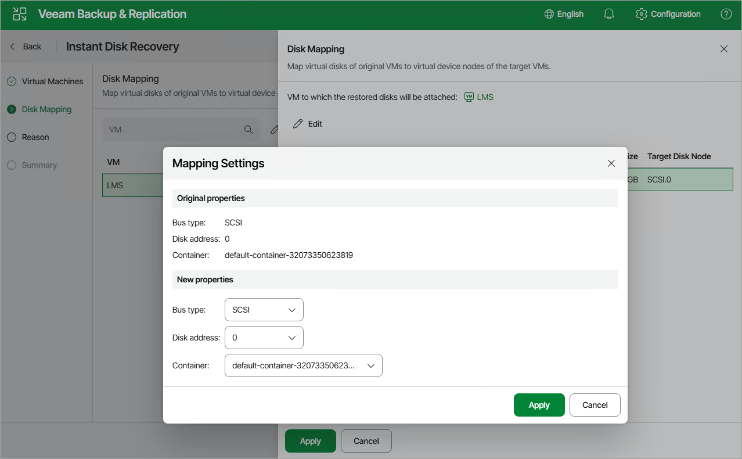Viewport: 742px width, 459px height.
Task: Click the LMS target VM link
Action: point(479,97)
